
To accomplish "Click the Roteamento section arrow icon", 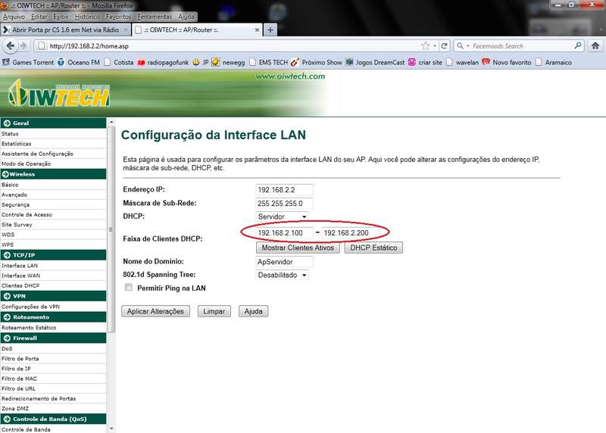I will click(7, 317).
